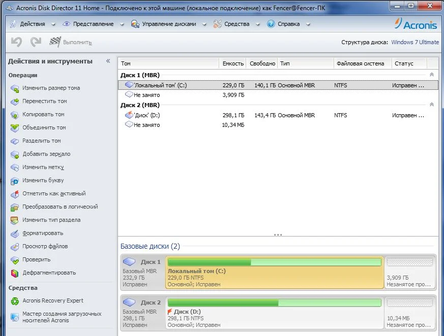Click the Тип column header
Screen dimensions: 444x336
tap(306, 63)
